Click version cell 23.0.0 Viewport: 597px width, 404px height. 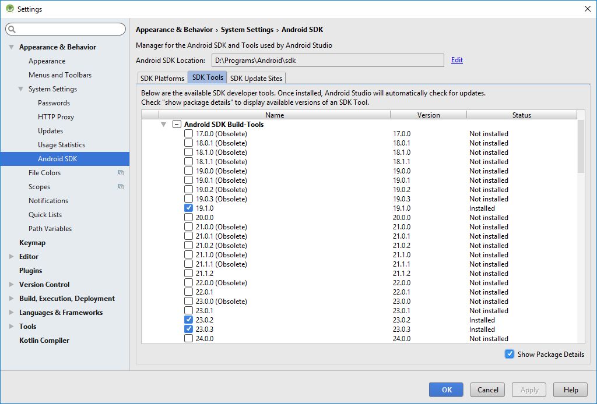402,302
